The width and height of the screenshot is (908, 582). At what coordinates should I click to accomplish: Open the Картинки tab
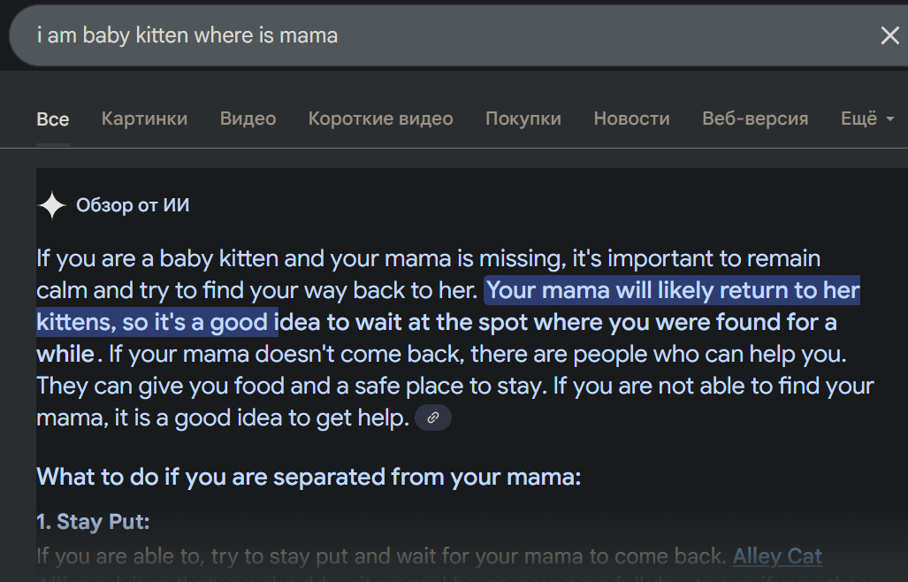tap(144, 119)
